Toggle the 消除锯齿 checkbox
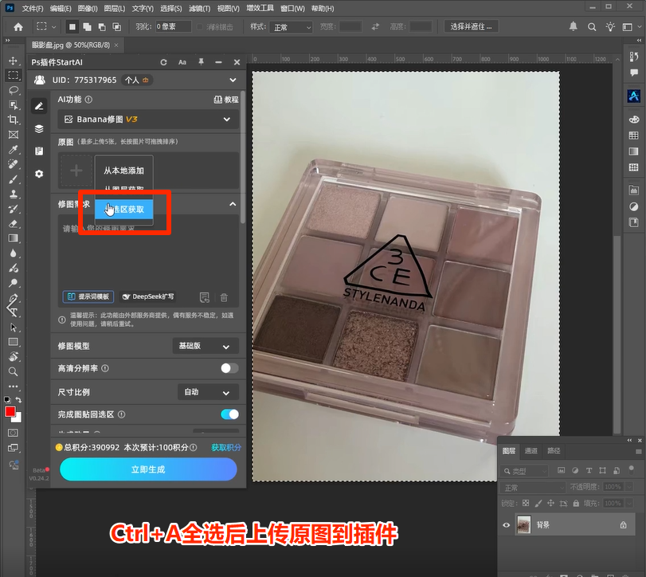This screenshot has width=646, height=577. click(x=200, y=27)
